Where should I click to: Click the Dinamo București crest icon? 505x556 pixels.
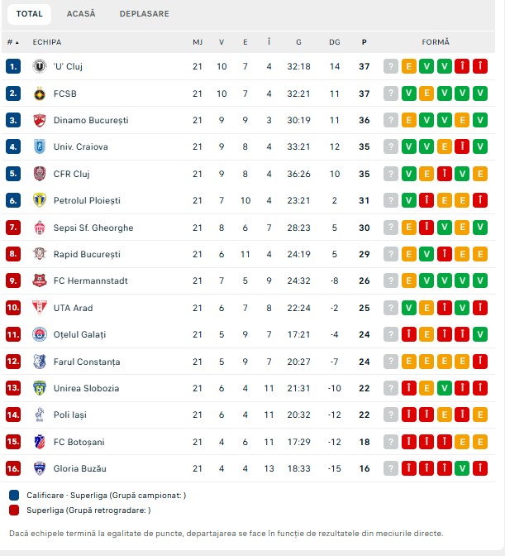click(39, 120)
